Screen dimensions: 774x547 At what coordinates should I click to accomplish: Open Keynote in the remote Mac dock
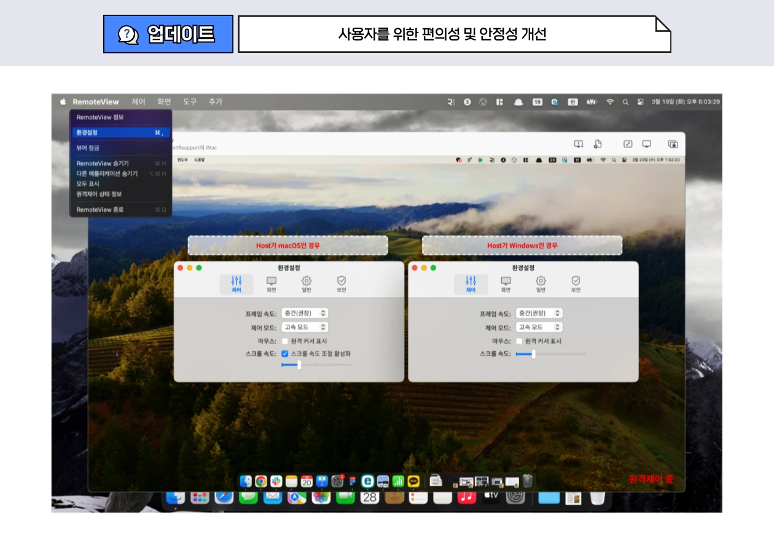pyautogui.click(x=322, y=481)
